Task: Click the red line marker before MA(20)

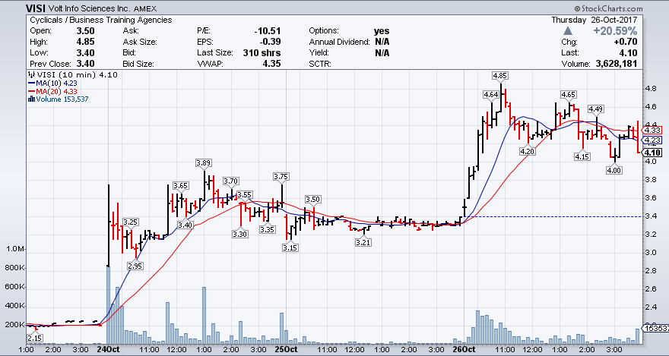Action: point(30,91)
